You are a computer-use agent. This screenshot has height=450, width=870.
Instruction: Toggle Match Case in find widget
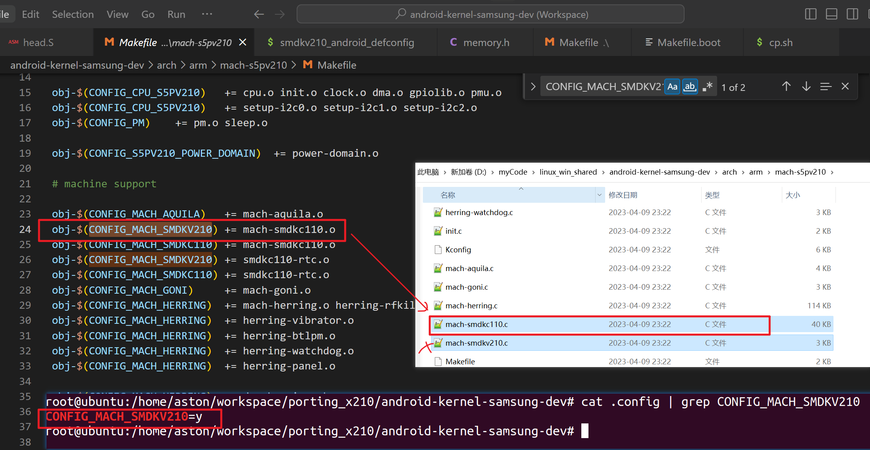point(672,87)
